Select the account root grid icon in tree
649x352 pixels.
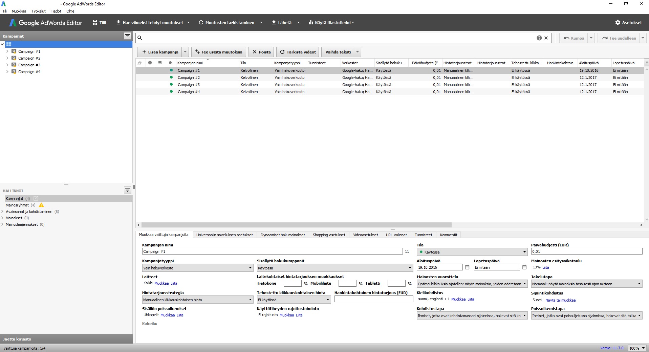[9, 44]
